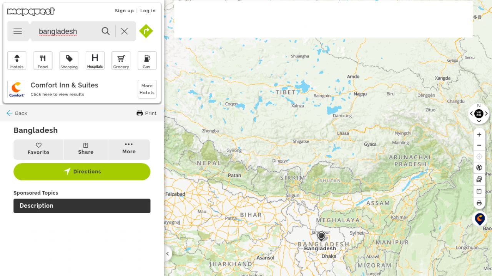Open the Shopping category
The image size is (492, 276).
[69, 61]
